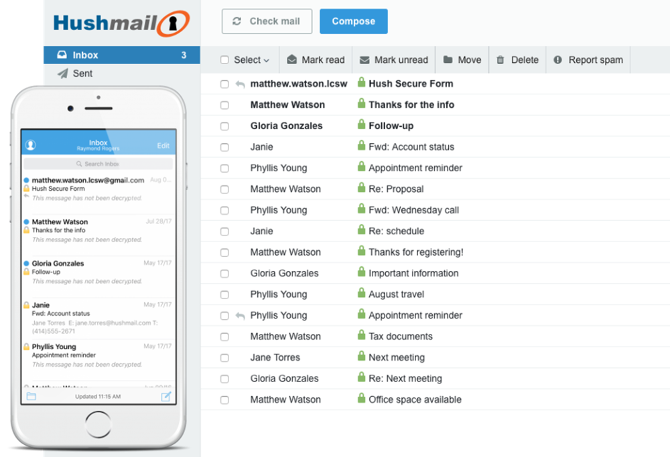Click subject Important information
Screen dimensions: 670x457
413,273
